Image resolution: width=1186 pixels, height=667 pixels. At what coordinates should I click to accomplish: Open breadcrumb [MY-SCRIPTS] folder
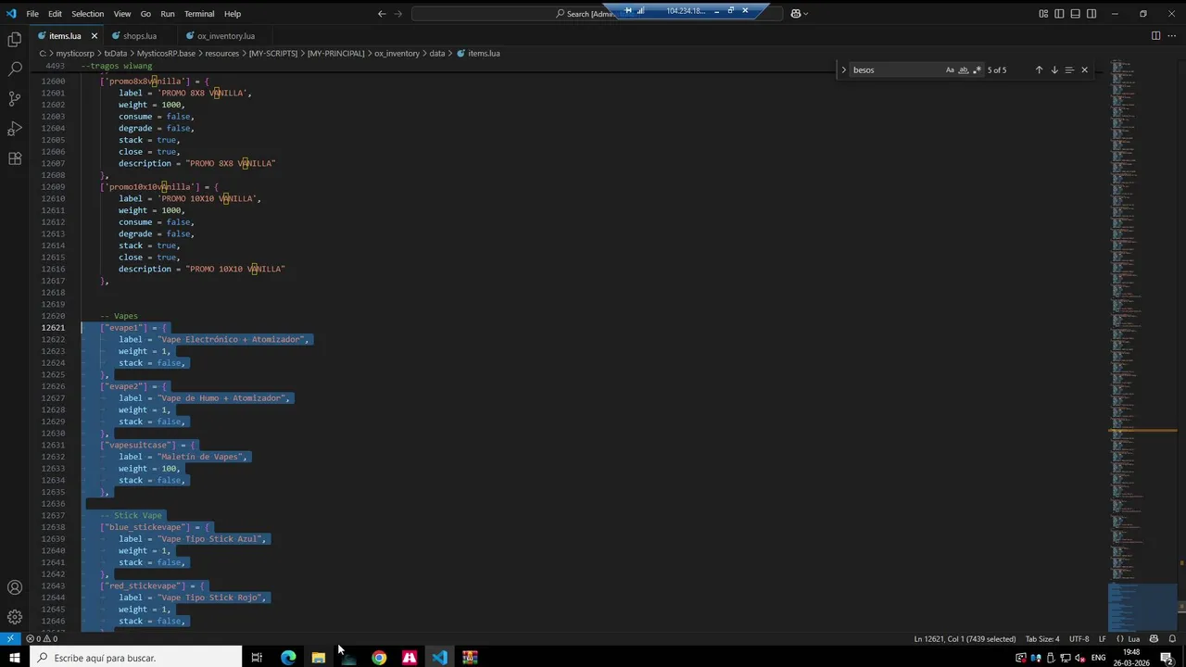[273, 54]
